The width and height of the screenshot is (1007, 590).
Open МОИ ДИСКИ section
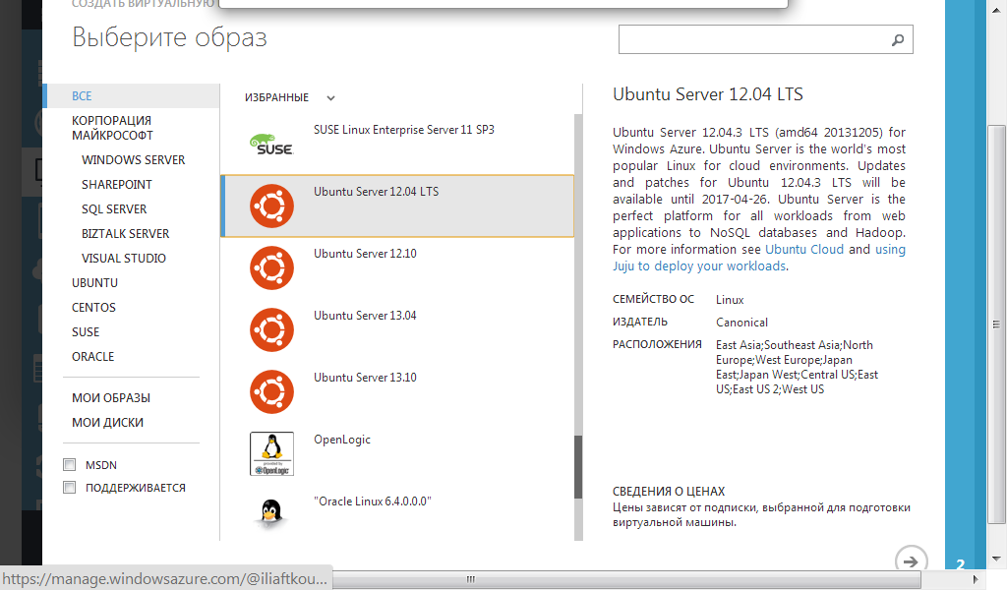tap(107, 423)
